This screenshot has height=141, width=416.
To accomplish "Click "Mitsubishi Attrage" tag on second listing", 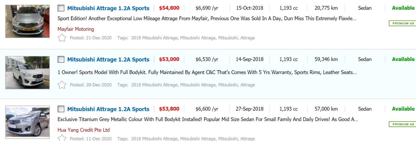I will click(198, 85).
